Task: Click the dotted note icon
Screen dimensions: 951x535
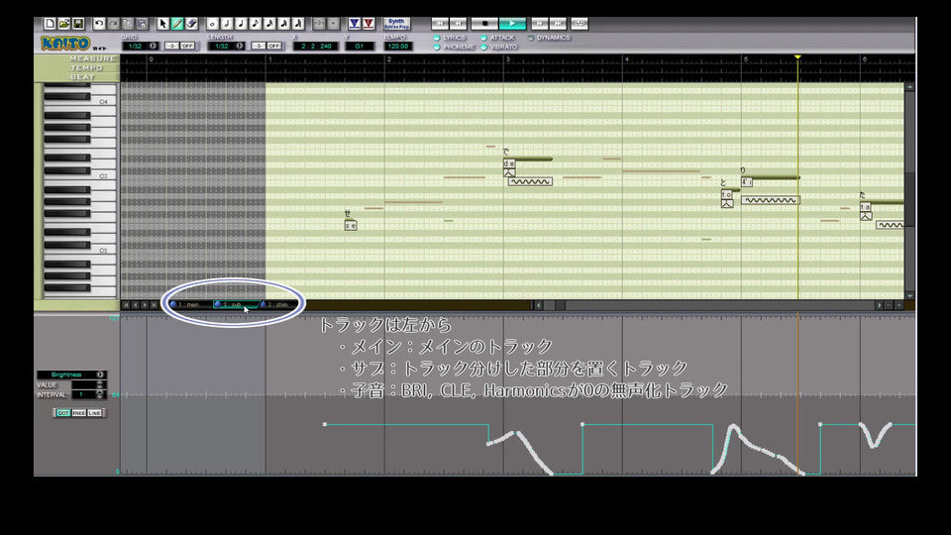Action: pos(334,24)
